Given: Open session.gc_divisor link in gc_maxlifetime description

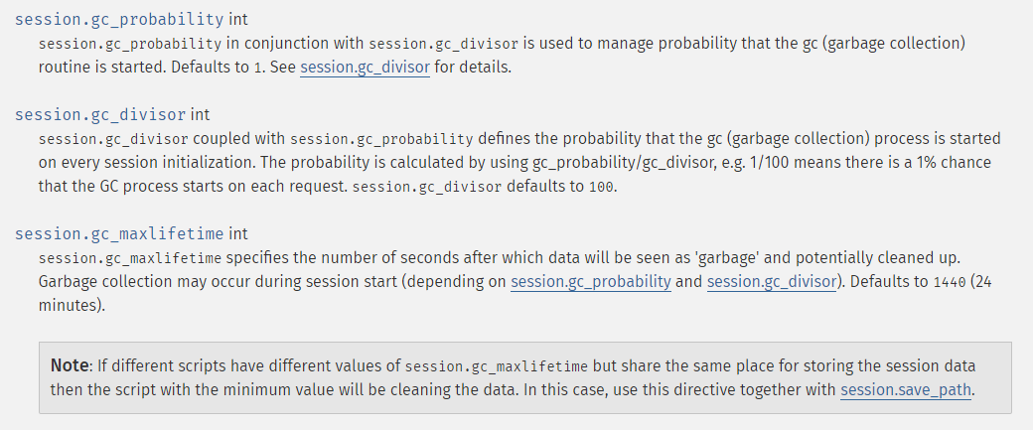Looking at the screenshot, I should pos(772,282).
